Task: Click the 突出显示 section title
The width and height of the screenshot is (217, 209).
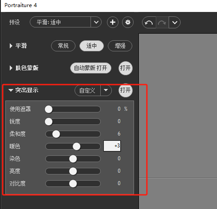Action: (27, 90)
